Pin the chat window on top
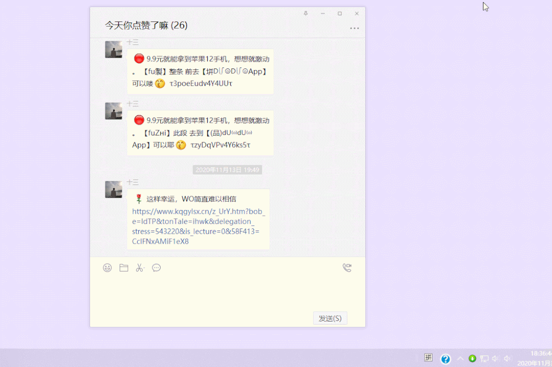 coord(306,13)
